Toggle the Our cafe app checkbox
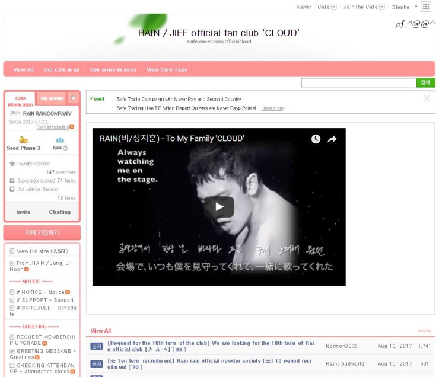The image size is (439, 377). click(x=12, y=189)
